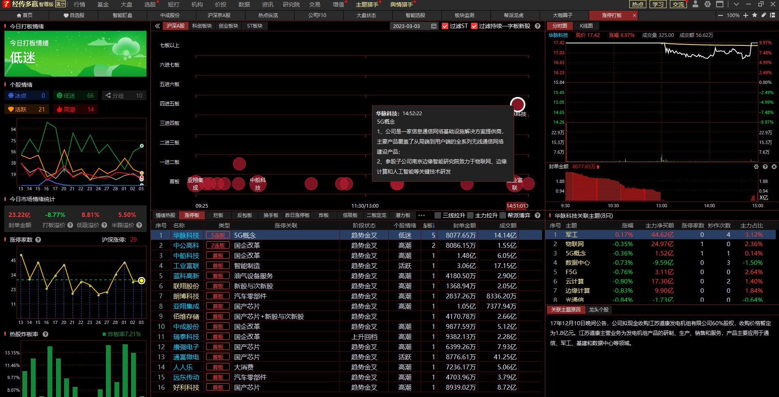Open the help icon beside 帮派博弈

tap(538, 215)
